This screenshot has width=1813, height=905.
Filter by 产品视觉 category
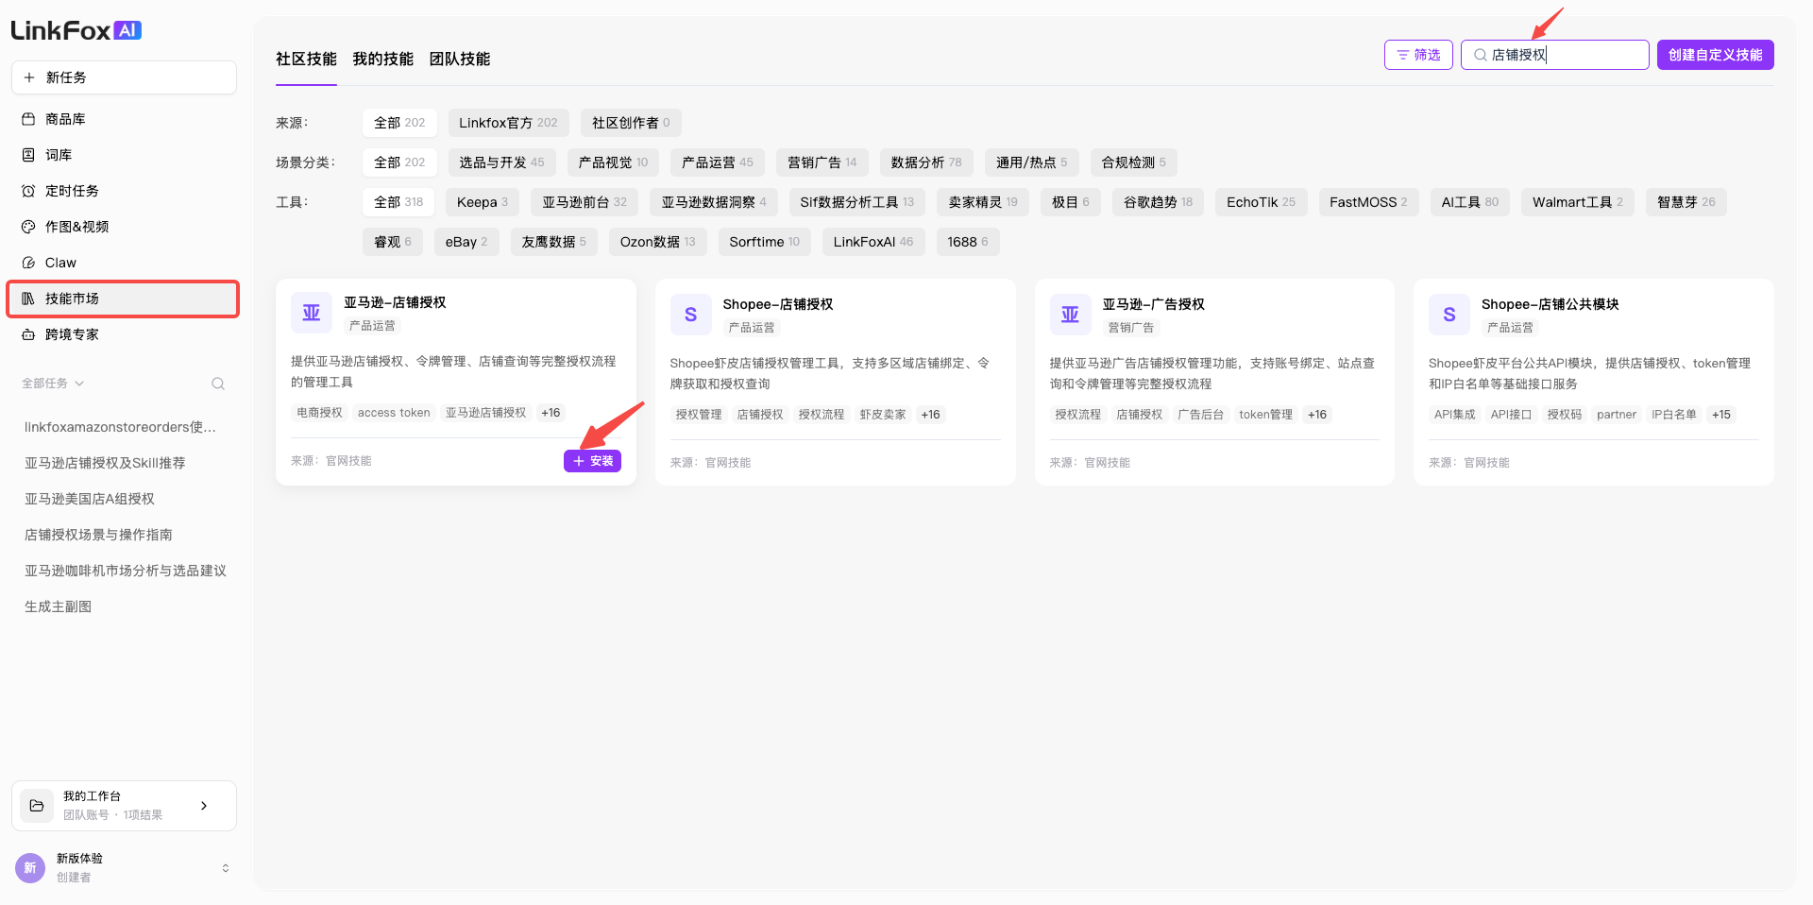(x=613, y=162)
